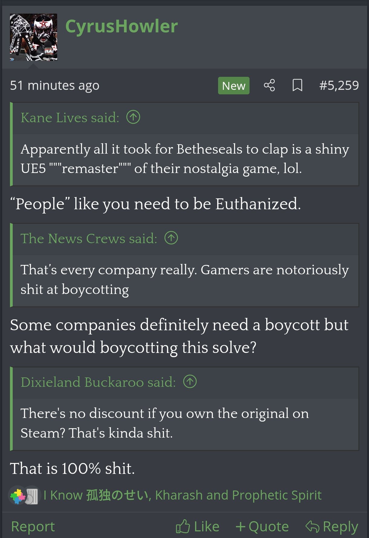This screenshot has height=538, width=369.
Task: Open the share post icon
Action: coord(269,85)
